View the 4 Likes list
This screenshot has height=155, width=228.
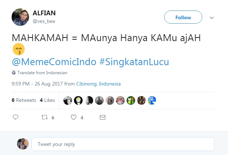coord(47,100)
